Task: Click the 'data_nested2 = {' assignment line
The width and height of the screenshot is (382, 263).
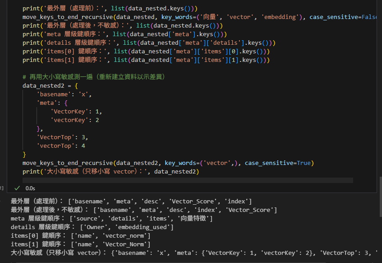Action: [51, 85]
